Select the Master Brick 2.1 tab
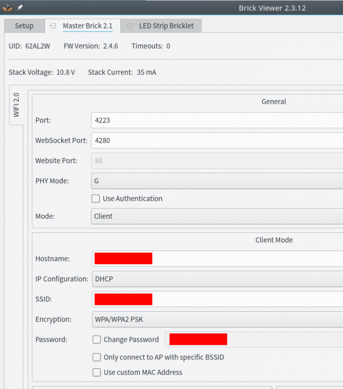 [x=83, y=26]
